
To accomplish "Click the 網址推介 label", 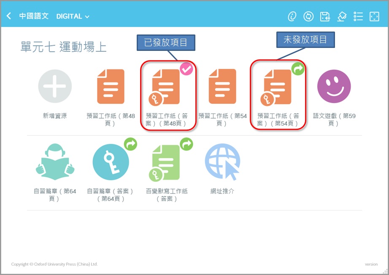I will (222, 191).
